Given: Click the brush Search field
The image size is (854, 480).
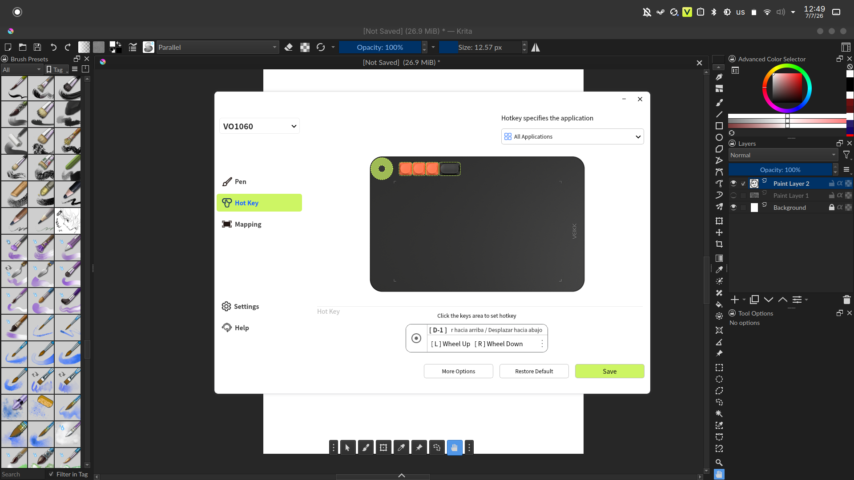Looking at the screenshot, I should (22, 474).
